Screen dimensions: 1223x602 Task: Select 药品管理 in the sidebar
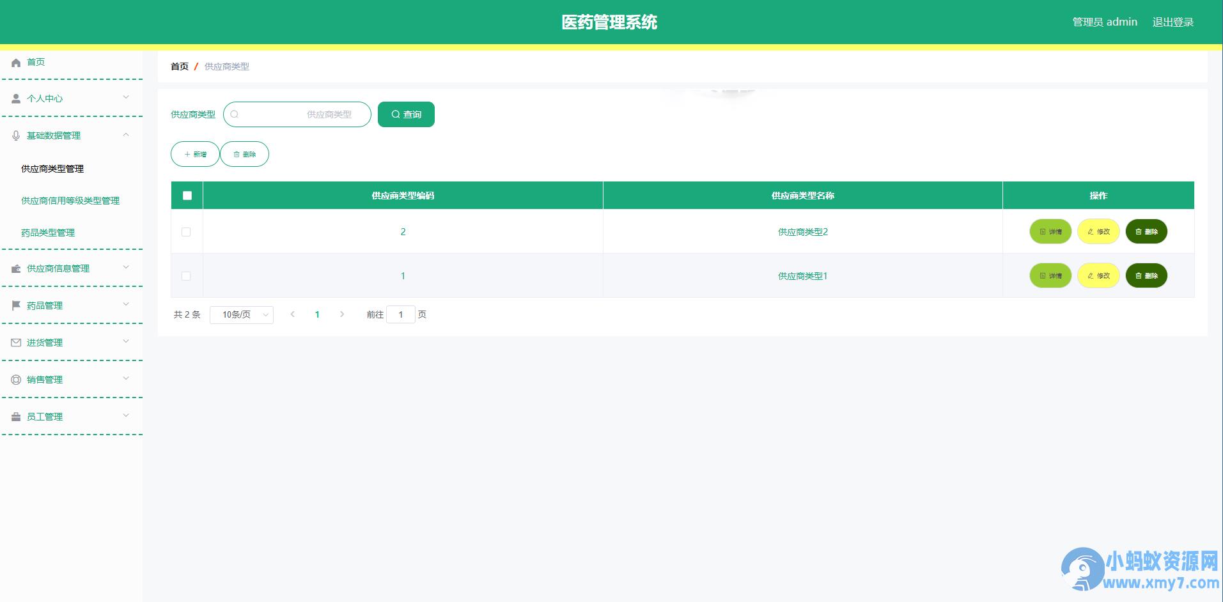point(45,305)
